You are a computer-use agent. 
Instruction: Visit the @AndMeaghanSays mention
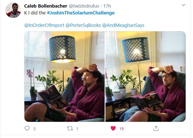pyautogui.click(x=123, y=25)
